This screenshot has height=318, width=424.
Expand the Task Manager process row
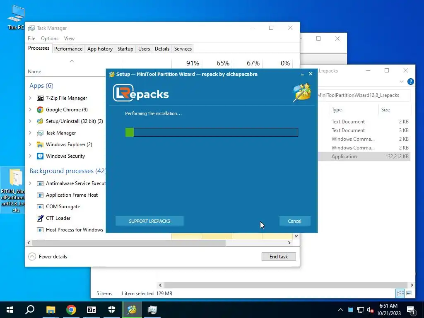click(x=30, y=133)
